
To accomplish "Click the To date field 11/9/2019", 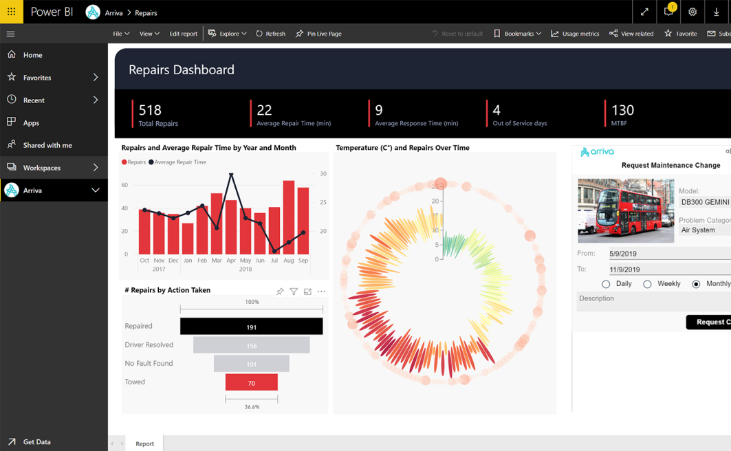I will (x=670, y=269).
